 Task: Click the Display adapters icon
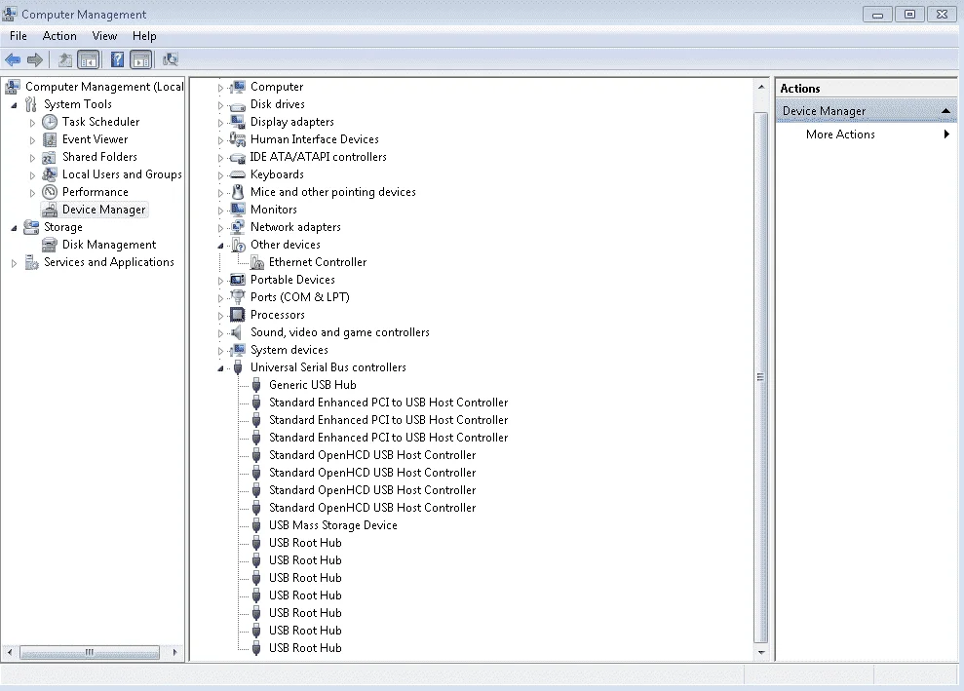[x=237, y=122]
